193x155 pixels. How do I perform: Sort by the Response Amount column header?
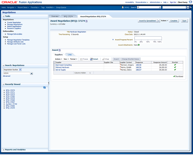point(160,62)
